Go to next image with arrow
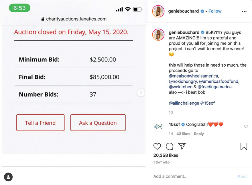The width and height of the screenshot is (252, 185). 141,93
